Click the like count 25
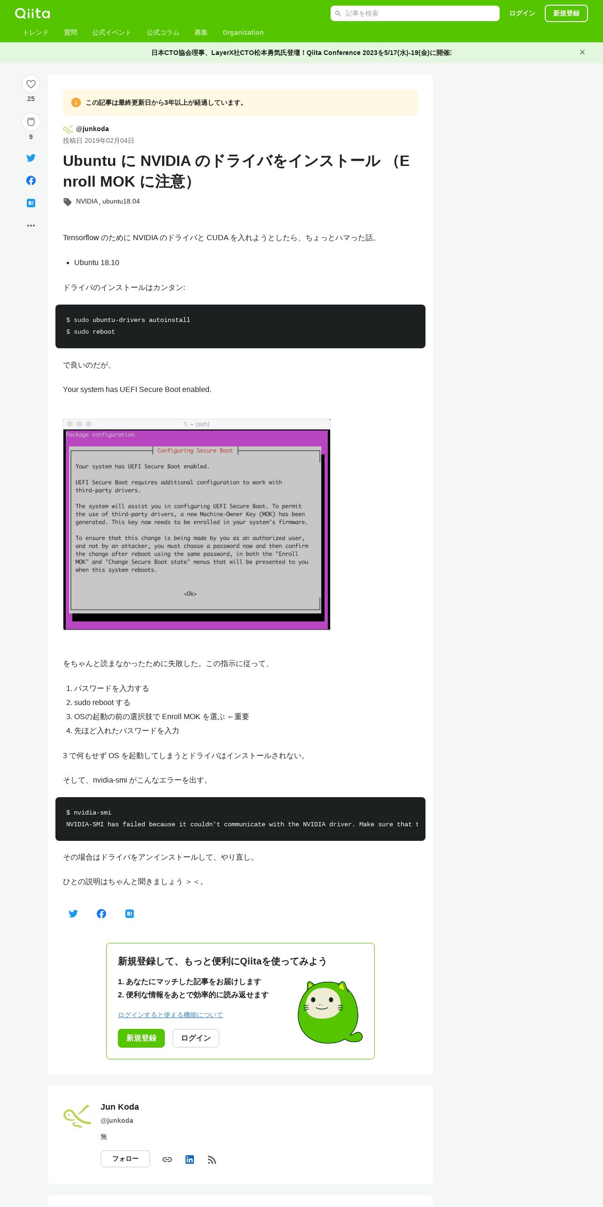 [x=31, y=99]
